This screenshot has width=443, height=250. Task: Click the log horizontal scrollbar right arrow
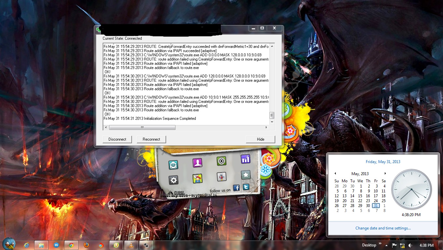(x=267, y=128)
